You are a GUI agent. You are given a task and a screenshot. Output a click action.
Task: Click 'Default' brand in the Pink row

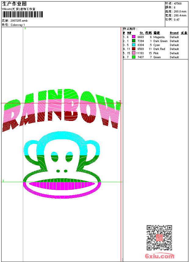pyautogui.click(x=174, y=53)
